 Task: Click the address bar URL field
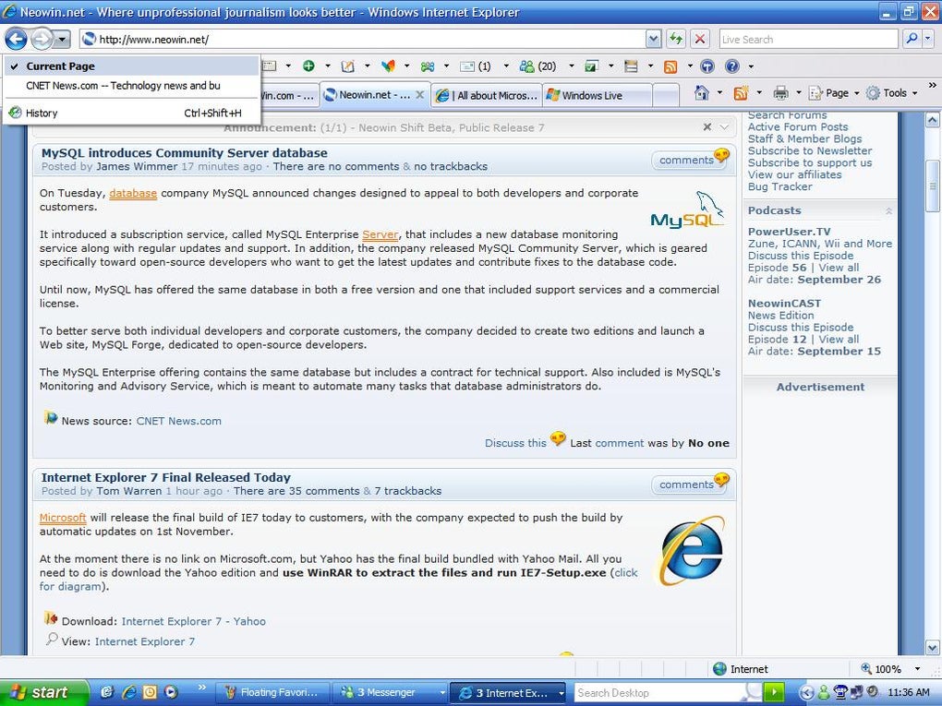(363, 39)
